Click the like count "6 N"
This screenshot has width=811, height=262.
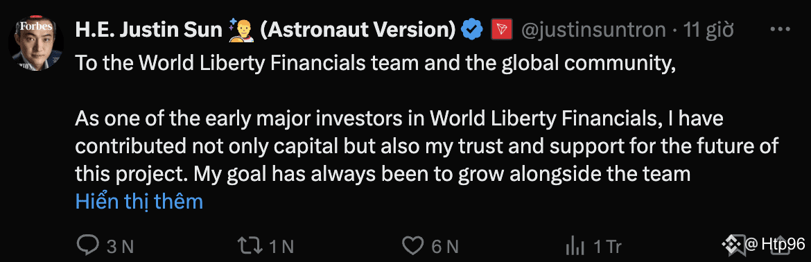click(445, 247)
